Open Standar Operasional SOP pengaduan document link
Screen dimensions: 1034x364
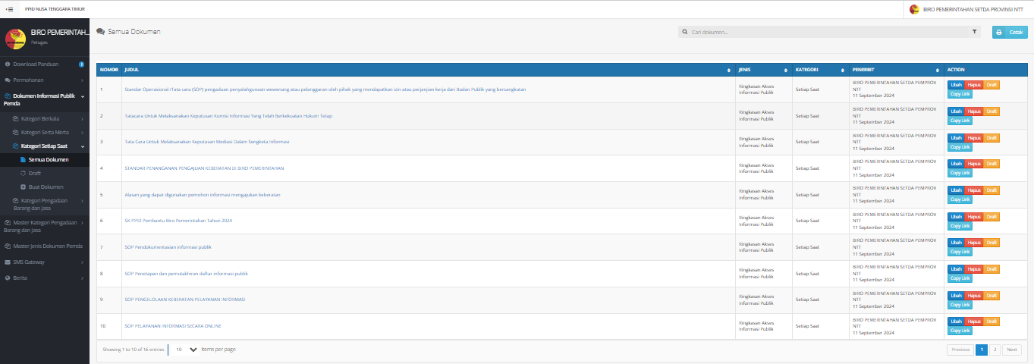click(325, 89)
